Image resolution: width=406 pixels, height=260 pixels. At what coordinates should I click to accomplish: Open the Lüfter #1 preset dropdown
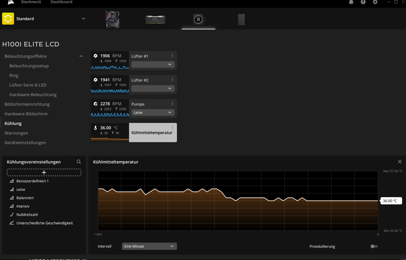pos(153,64)
